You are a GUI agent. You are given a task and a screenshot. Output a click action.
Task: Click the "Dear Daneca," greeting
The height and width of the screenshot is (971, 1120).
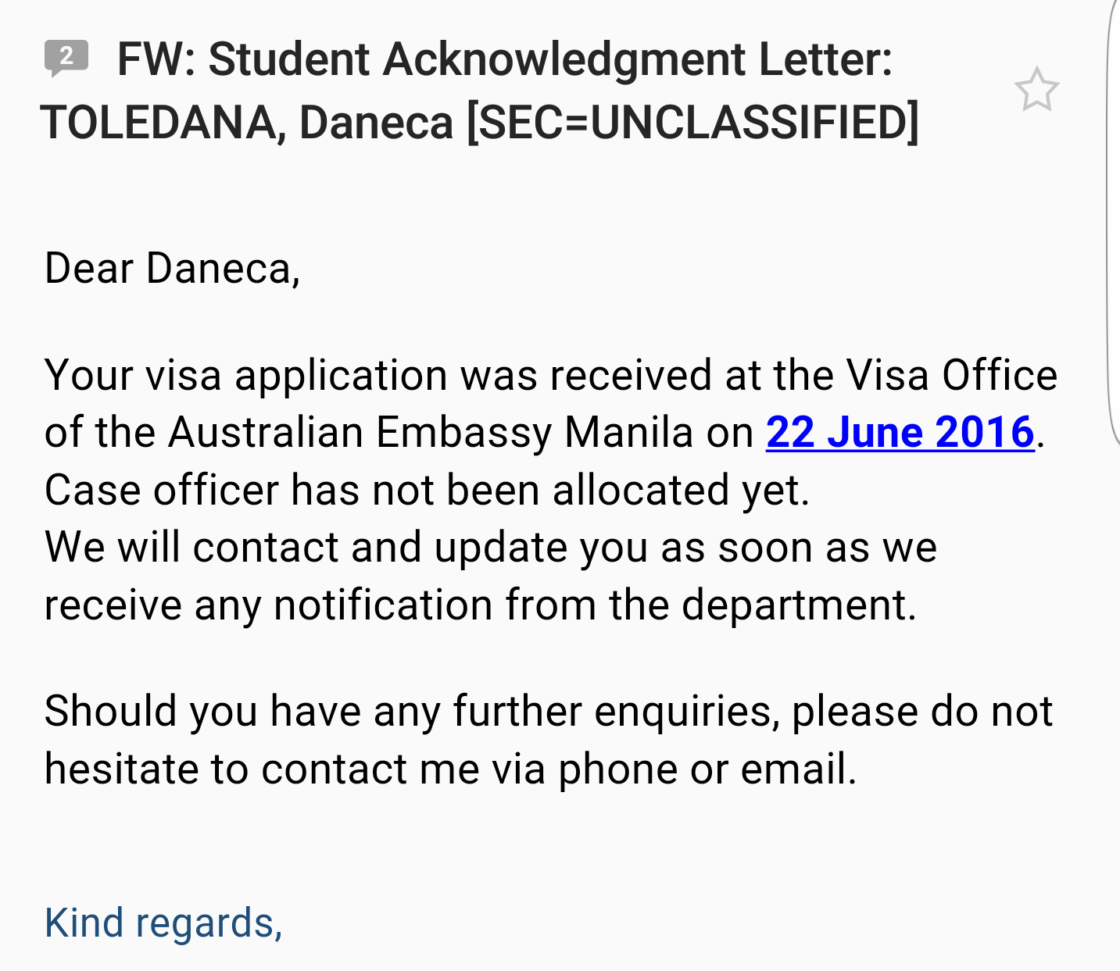[172, 268]
